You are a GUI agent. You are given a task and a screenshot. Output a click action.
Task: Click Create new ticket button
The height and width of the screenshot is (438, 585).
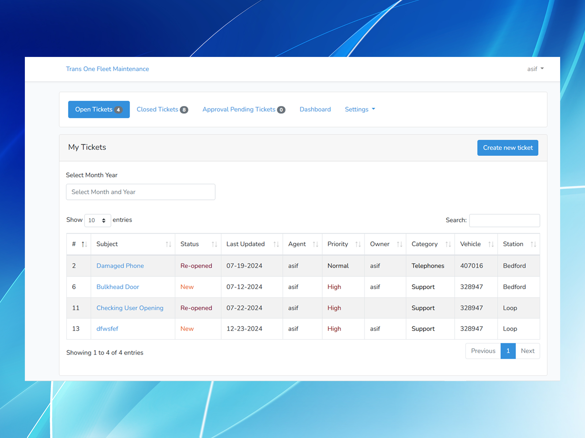tap(508, 148)
